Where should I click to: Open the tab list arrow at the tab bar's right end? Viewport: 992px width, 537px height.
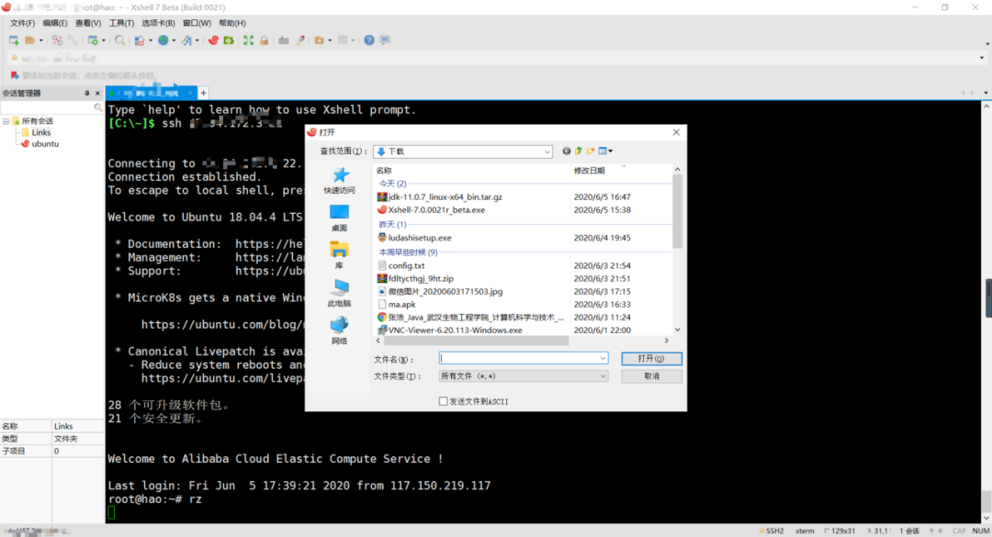coord(985,93)
